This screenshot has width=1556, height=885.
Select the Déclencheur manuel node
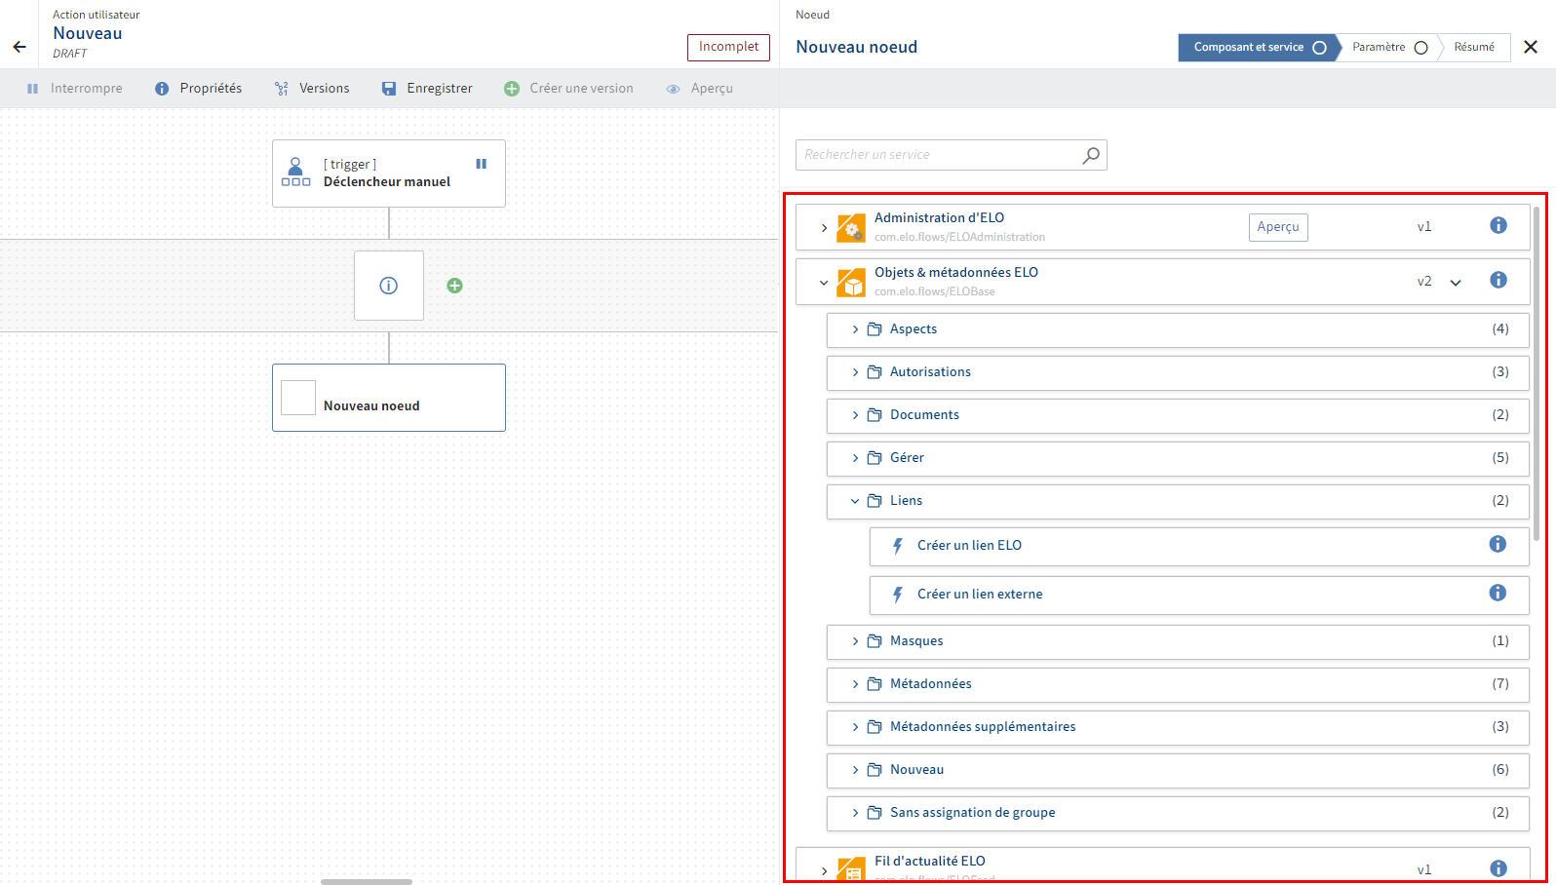coord(389,173)
